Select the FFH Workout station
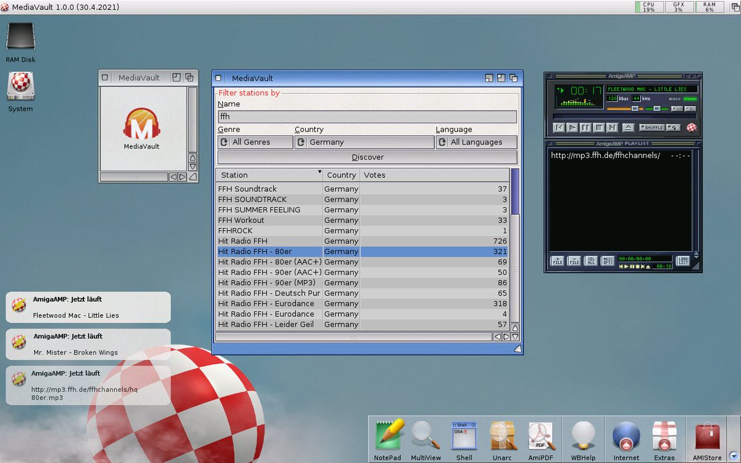The image size is (741, 463). click(x=363, y=220)
